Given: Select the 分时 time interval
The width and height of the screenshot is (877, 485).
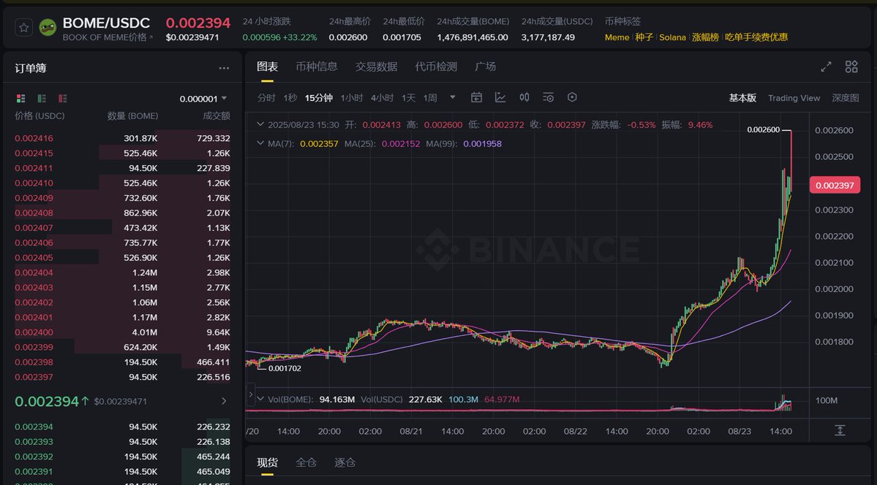Looking at the screenshot, I should [x=266, y=98].
